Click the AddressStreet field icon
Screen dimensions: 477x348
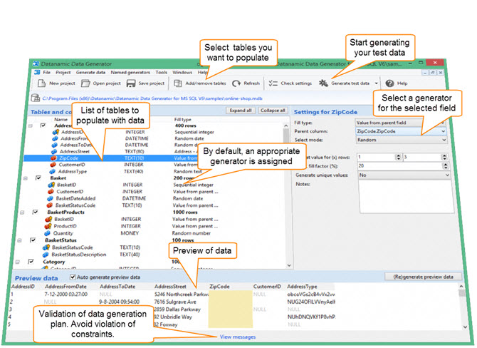(54, 151)
